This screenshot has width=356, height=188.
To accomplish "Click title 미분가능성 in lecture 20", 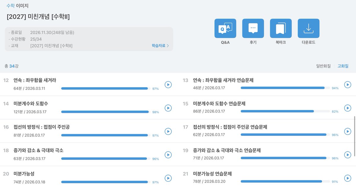I will coord(24,174).
